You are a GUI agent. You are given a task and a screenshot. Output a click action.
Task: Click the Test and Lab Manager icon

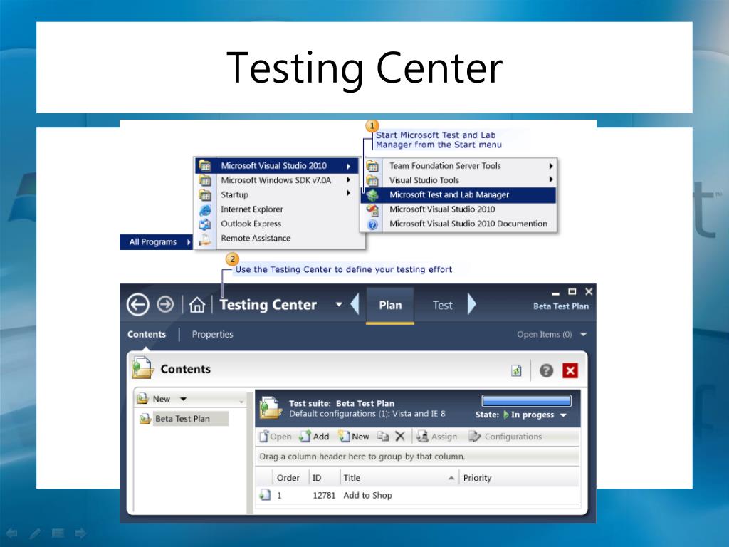(x=372, y=195)
